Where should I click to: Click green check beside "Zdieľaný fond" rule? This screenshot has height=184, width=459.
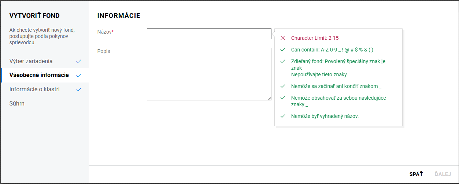click(282, 62)
